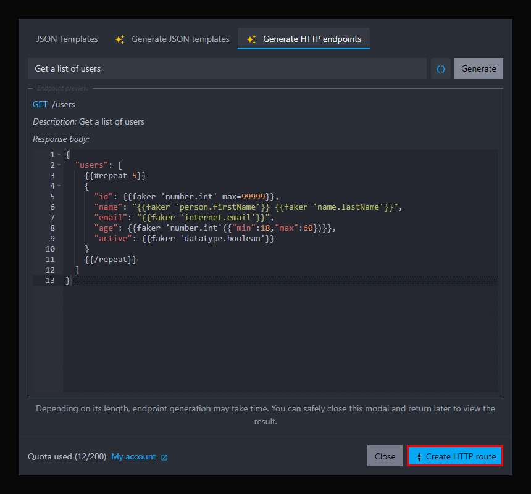This screenshot has height=494, width=531.
Task: Focus the "Get a list of users" prompt field
Action: [x=227, y=68]
